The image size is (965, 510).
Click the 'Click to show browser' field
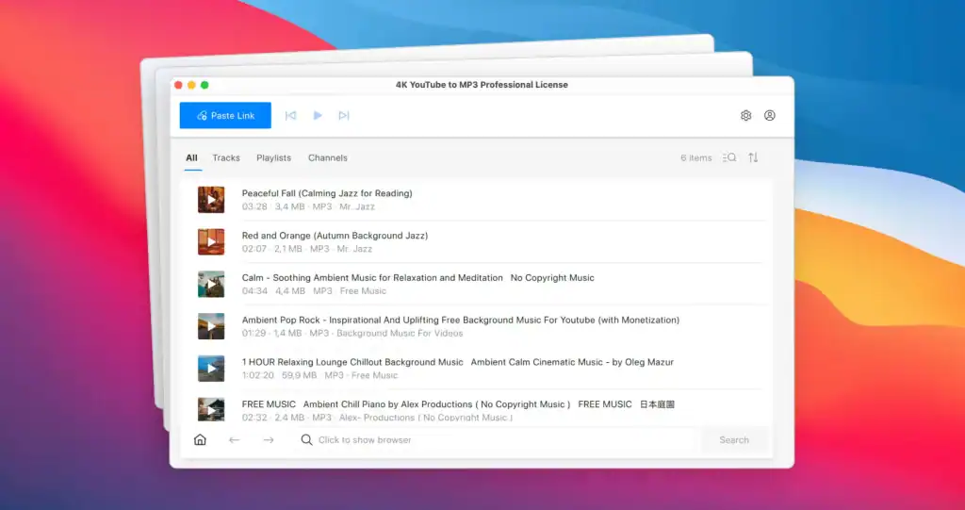[x=496, y=440]
